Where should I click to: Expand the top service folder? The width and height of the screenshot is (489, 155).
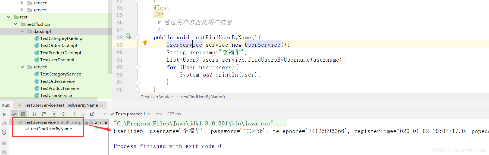point(22,3)
